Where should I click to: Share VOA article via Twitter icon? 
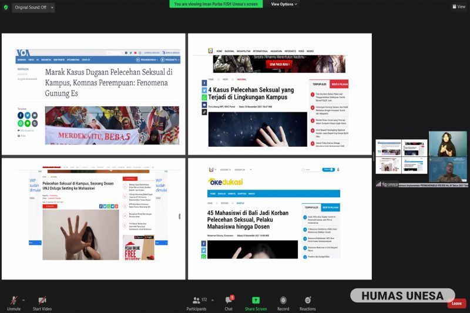coord(28,115)
